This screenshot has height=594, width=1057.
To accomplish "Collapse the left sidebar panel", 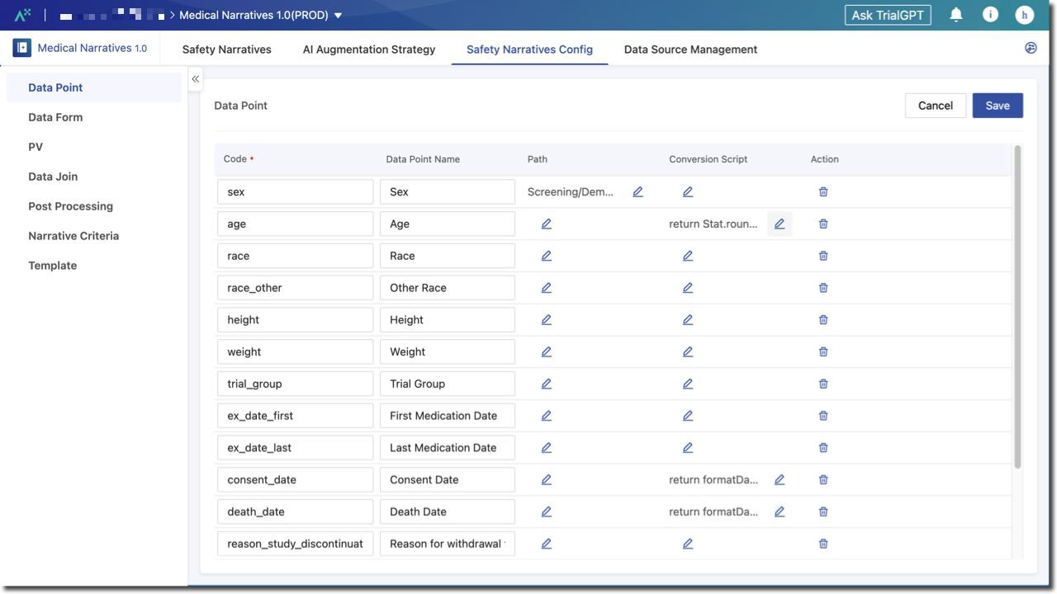I will (196, 79).
